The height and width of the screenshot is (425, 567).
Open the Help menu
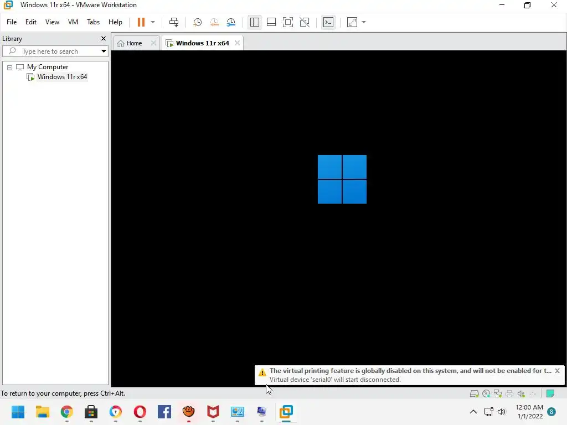point(115,22)
